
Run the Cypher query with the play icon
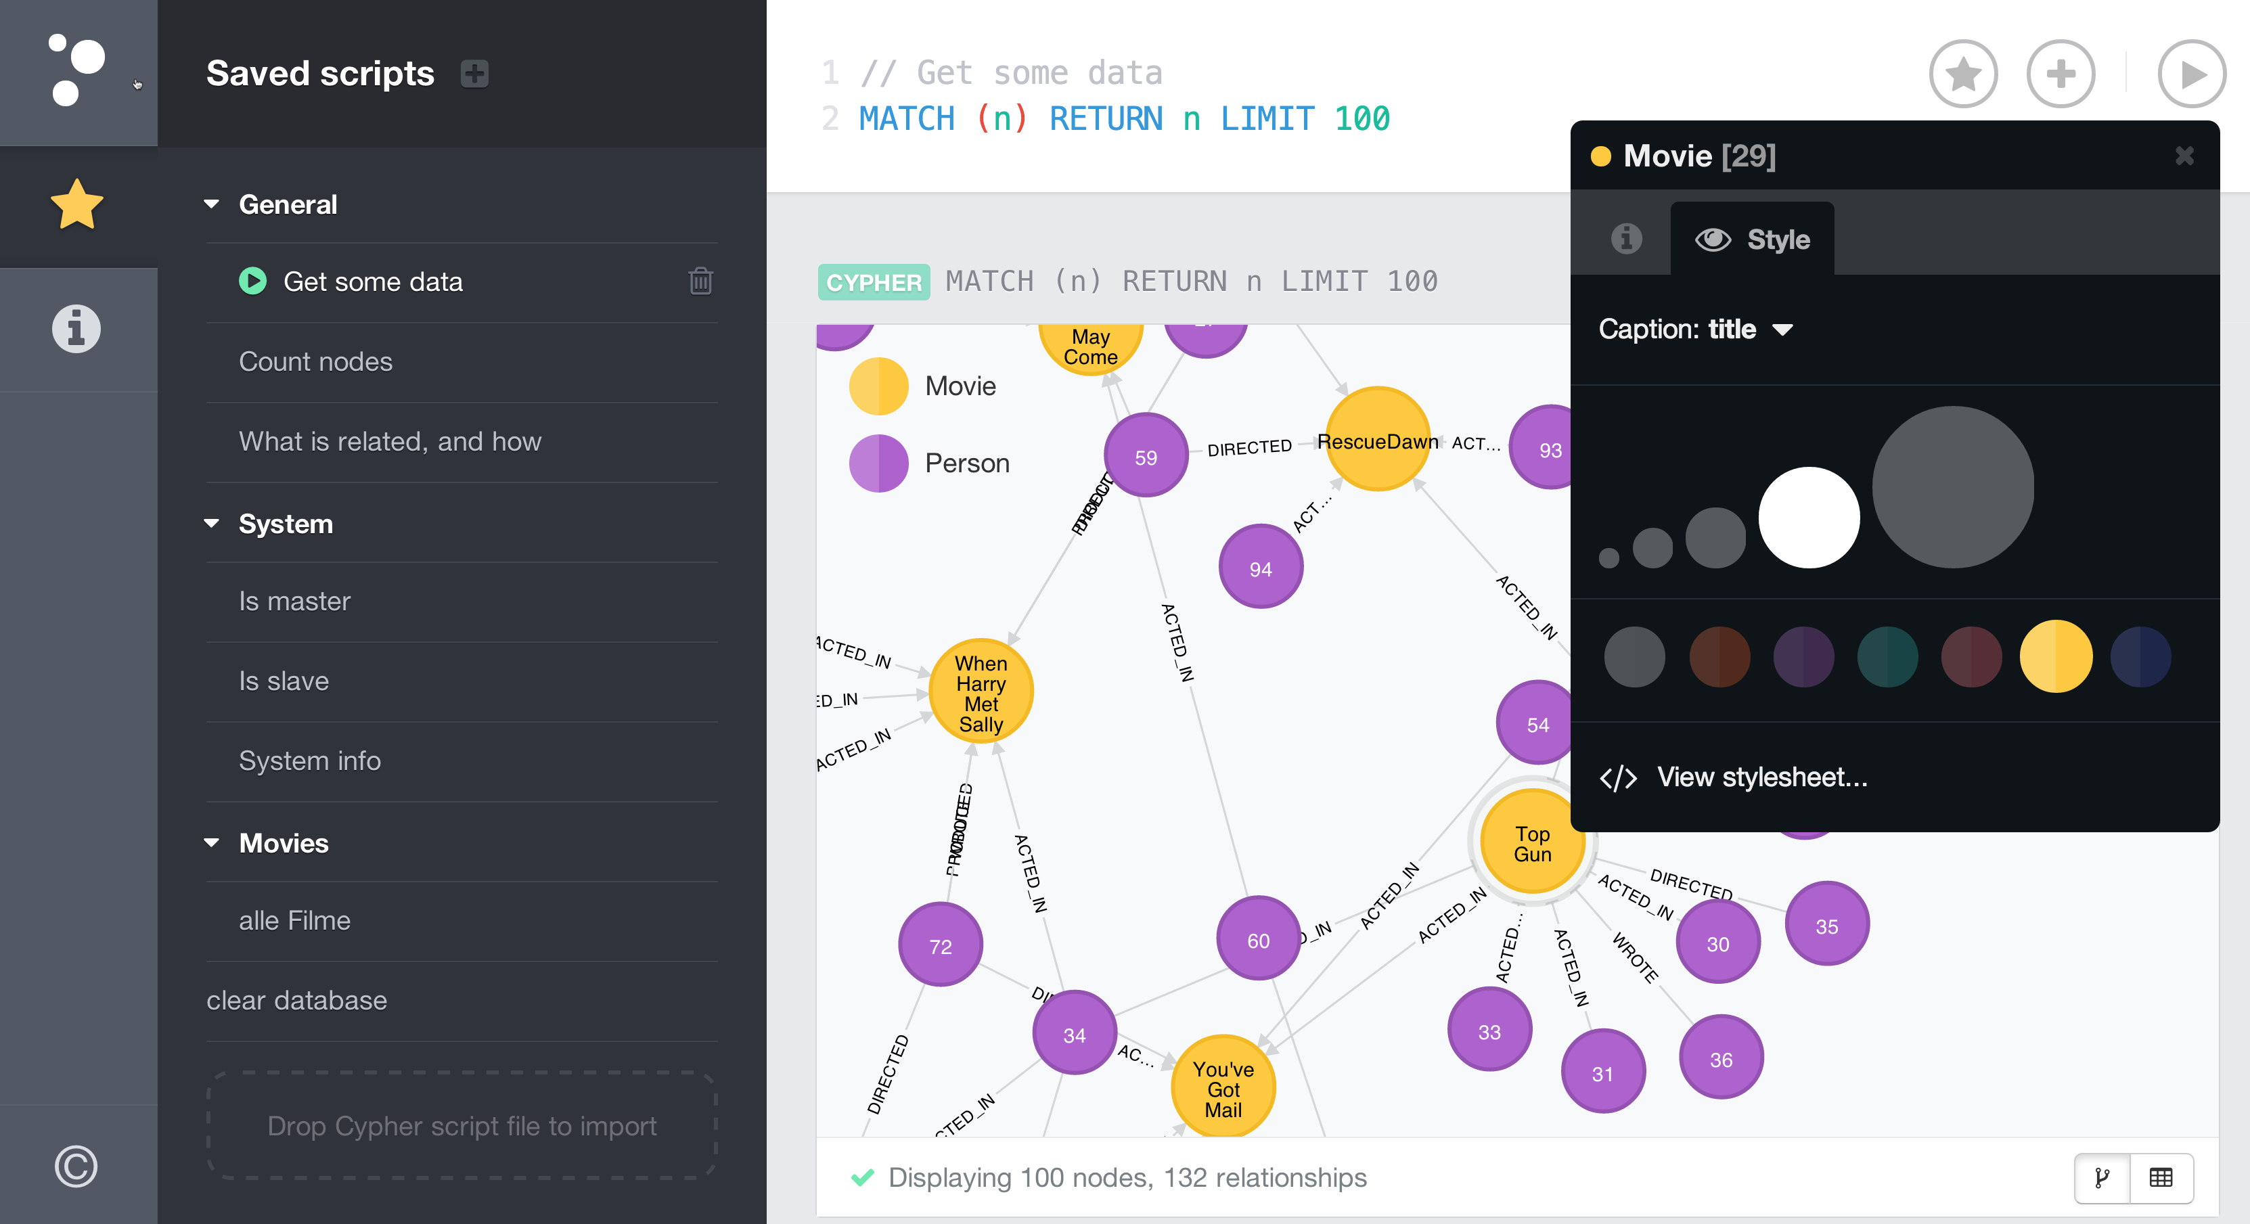click(2192, 73)
